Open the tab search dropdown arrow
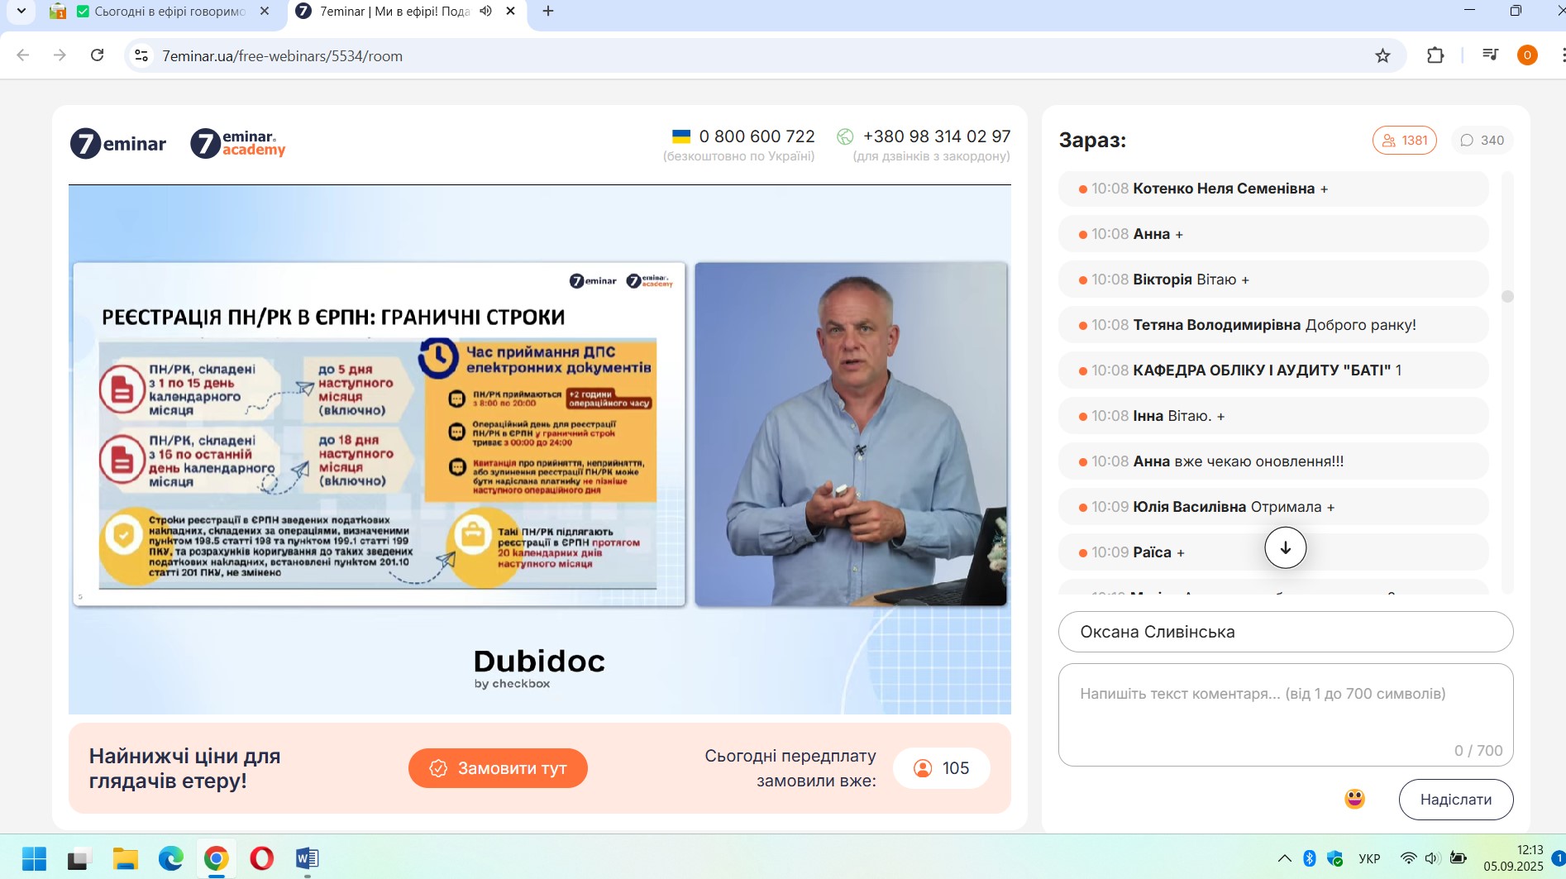This screenshot has height=879, width=1566. click(x=21, y=11)
